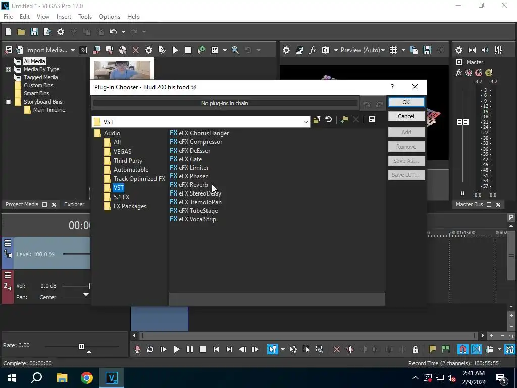Switch to the Explorer tab
This screenshot has width=517, height=388.
[74, 204]
